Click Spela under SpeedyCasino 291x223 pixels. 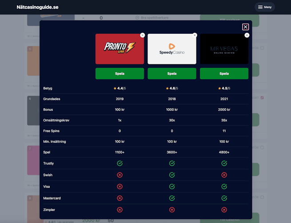point(172,74)
